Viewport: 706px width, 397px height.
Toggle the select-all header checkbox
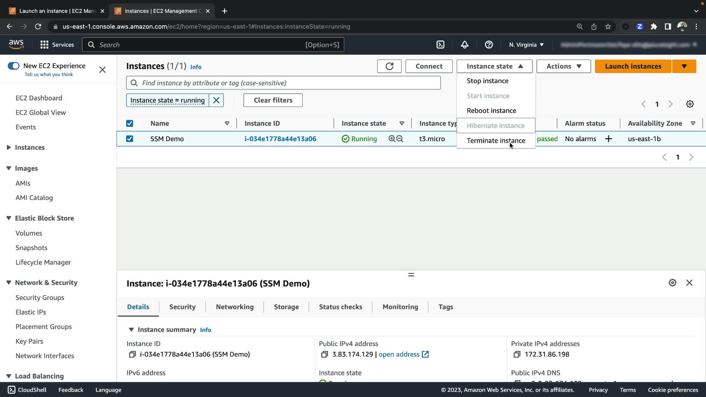pos(129,124)
